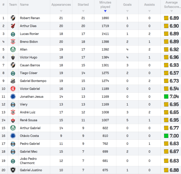181x174 pixels.
Task: Click Athletico Paranaense crest beside Arthur Dias
Action: click(13, 26)
